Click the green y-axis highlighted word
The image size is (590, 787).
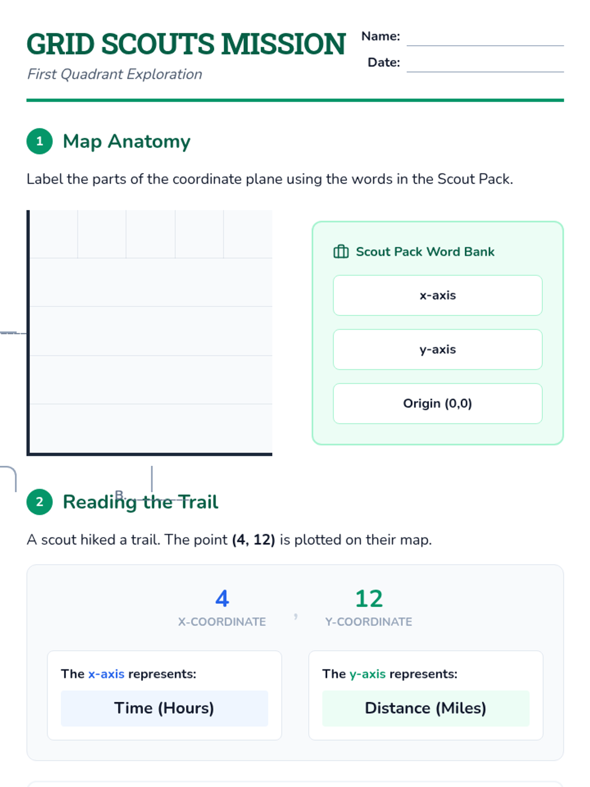tap(367, 674)
